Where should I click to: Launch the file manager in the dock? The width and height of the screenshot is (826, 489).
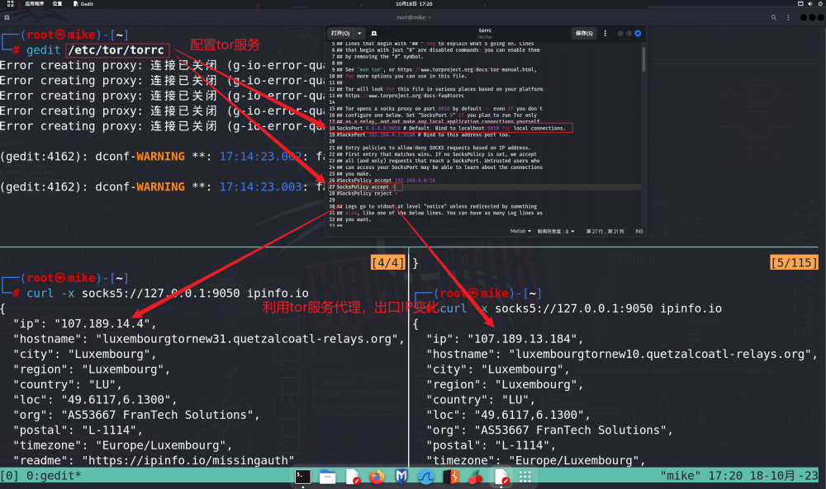tap(327, 477)
